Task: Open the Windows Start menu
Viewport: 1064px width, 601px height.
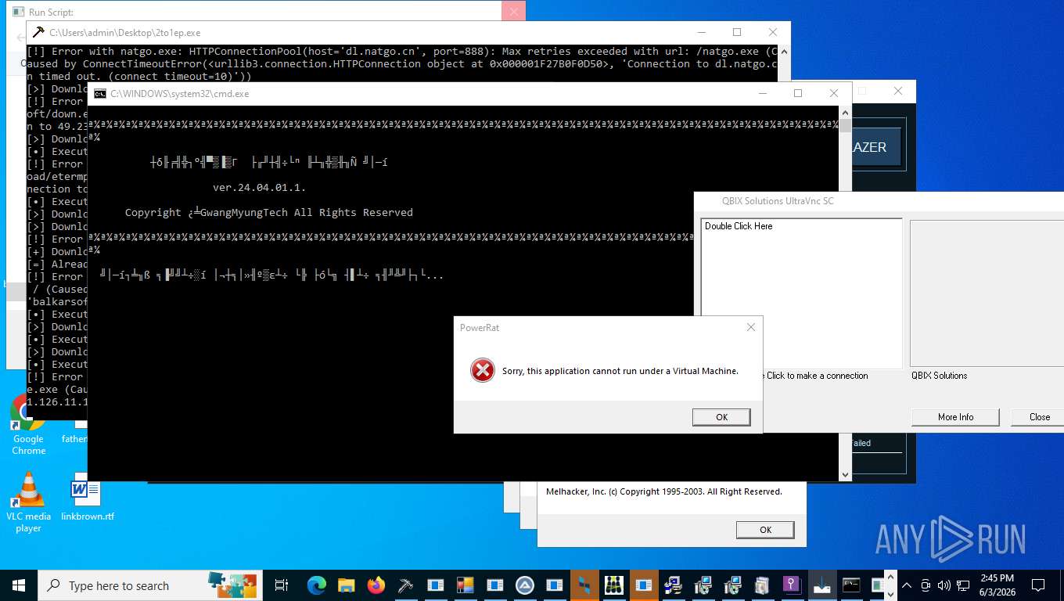Action: 19,585
